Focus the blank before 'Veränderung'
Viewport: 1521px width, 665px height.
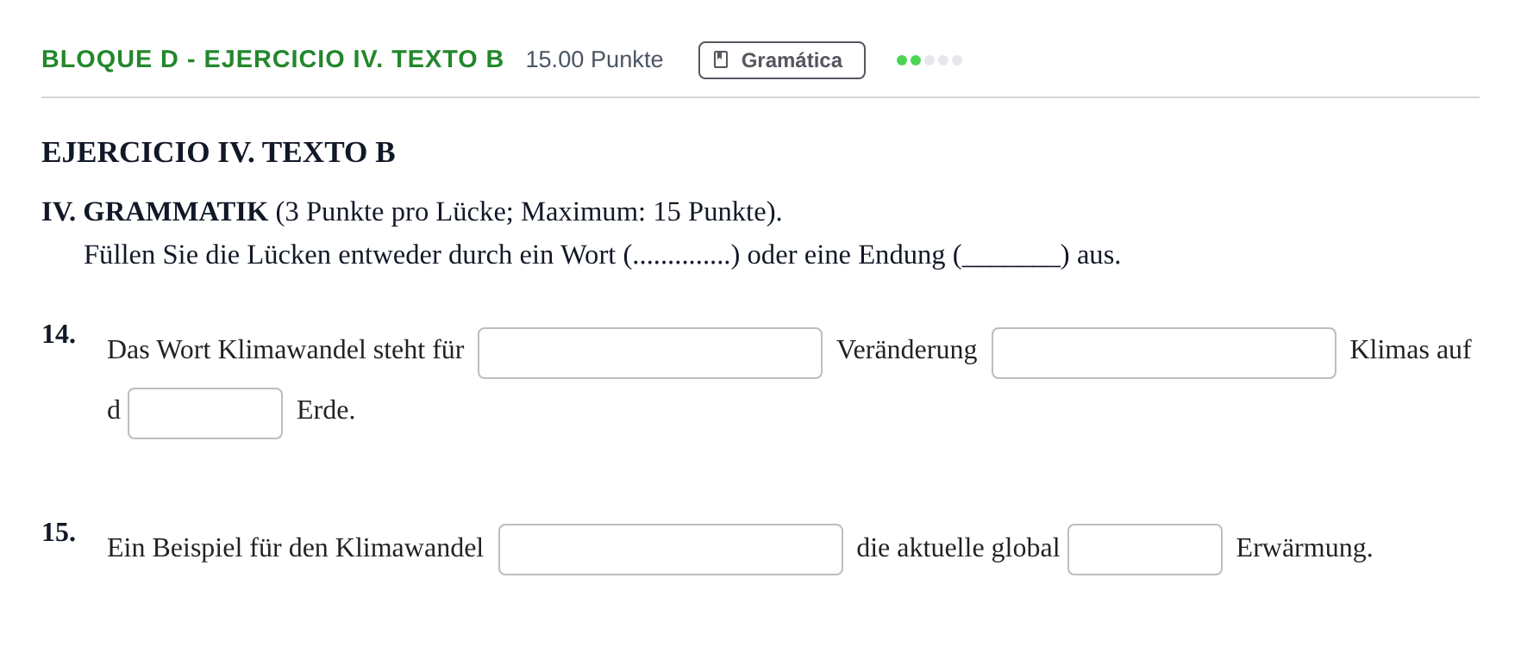click(650, 353)
